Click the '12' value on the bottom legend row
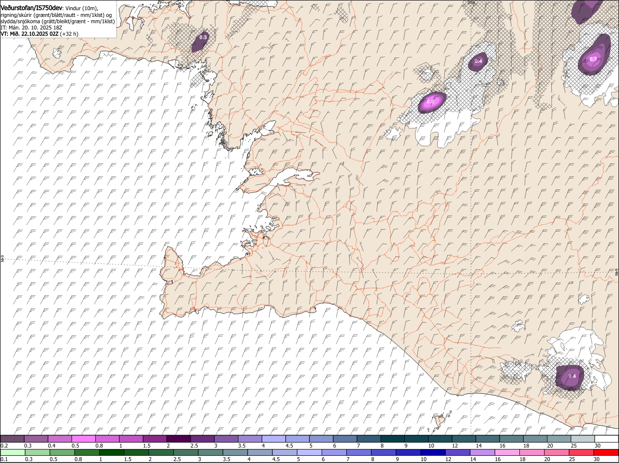Viewport: 619px width, 463px height. pyautogui.click(x=447, y=459)
